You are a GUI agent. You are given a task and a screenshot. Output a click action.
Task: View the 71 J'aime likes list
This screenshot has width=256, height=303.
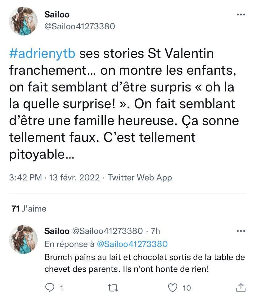[x=29, y=209]
